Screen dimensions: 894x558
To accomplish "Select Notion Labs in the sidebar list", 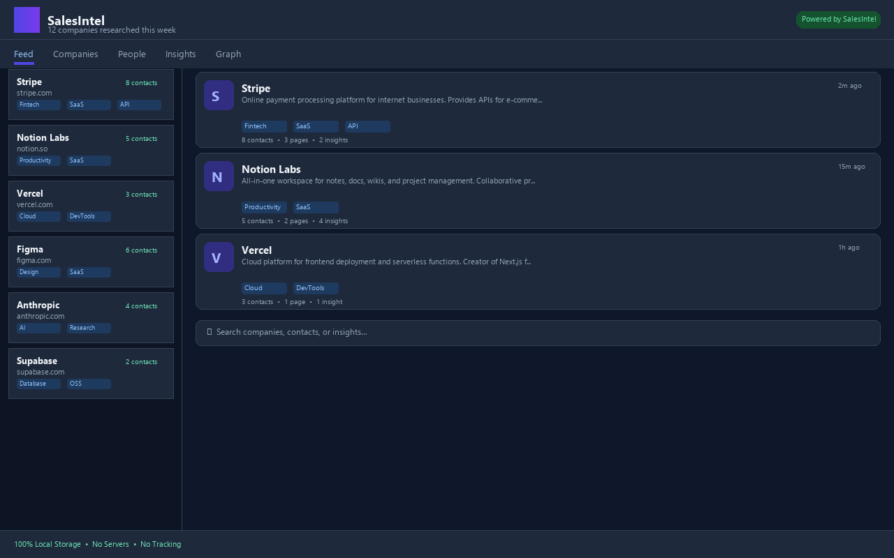I will 91,150.
